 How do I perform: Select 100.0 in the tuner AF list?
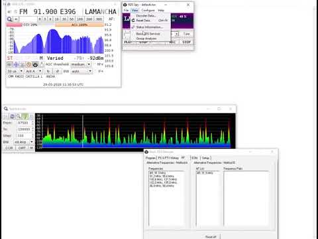[x=109, y=50]
